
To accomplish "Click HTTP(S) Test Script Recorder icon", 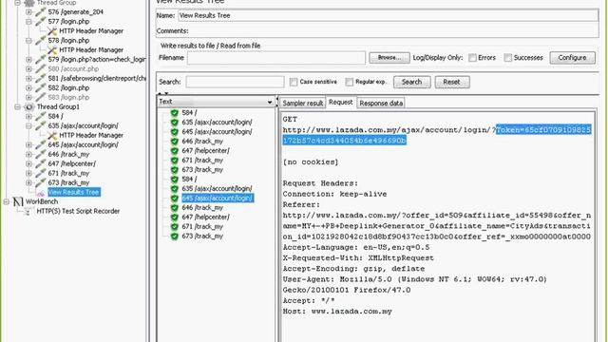I will [x=28, y=211].
